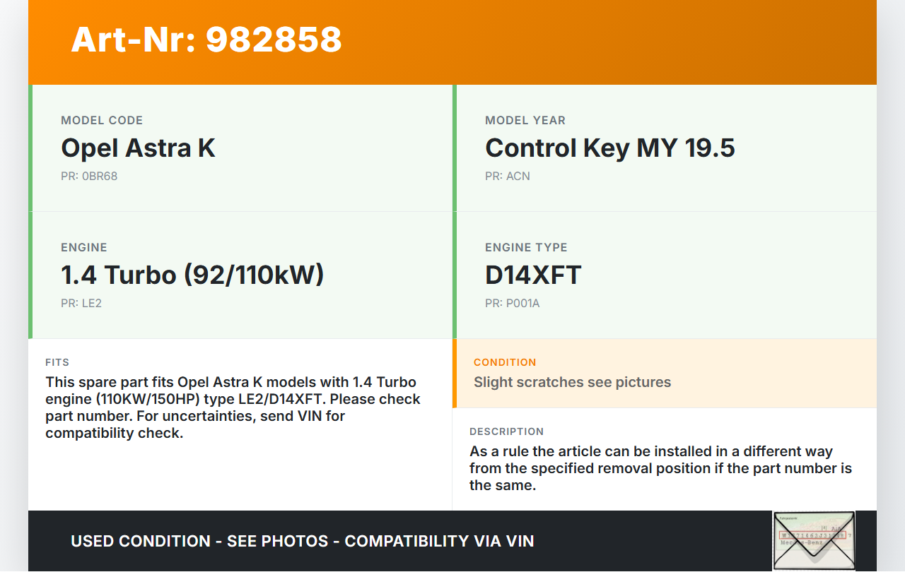Screen dimensions: 905x572
Task: Click the PR: LE2 code
Action: (x=81, y=303)
